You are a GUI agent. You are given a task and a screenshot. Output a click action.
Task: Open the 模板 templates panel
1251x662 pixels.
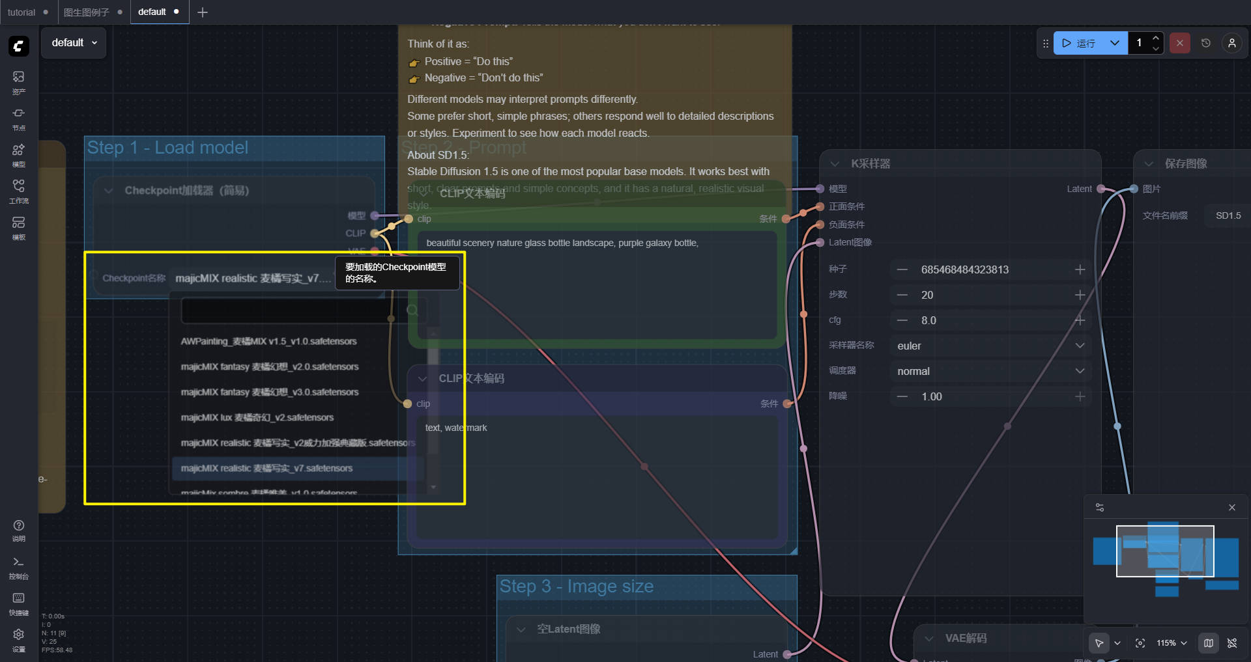(18, 227)
